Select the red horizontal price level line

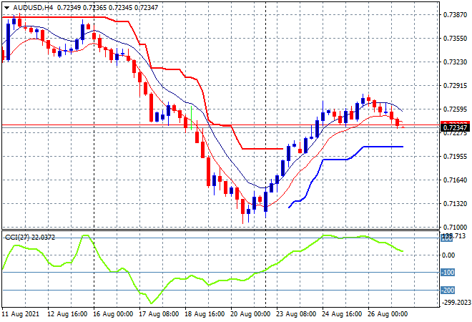[x=215, y=125]
